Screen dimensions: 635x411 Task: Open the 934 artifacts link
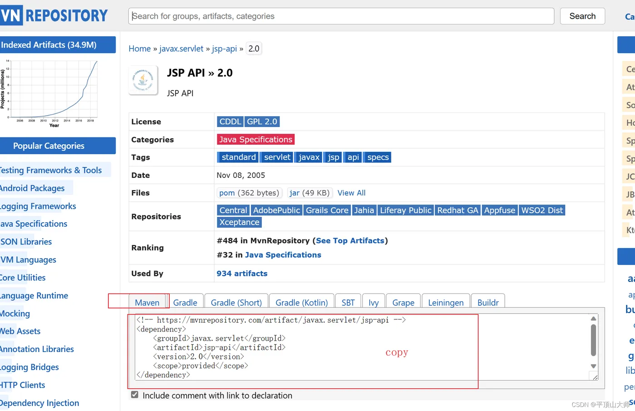point(242,274)
